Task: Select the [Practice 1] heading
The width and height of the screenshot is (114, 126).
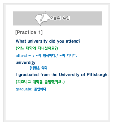Action: click(29, 32)
